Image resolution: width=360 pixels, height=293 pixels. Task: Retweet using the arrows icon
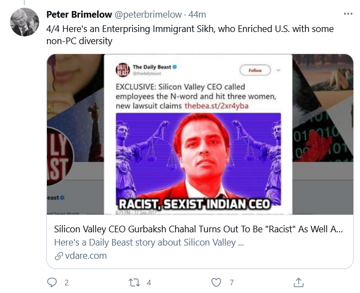[134, 283]
